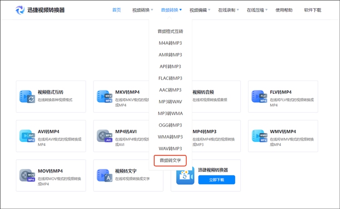Open the MP4转MP3 title link
The width and height of the screenshot is (340, 209).
(x=204, y=132)
